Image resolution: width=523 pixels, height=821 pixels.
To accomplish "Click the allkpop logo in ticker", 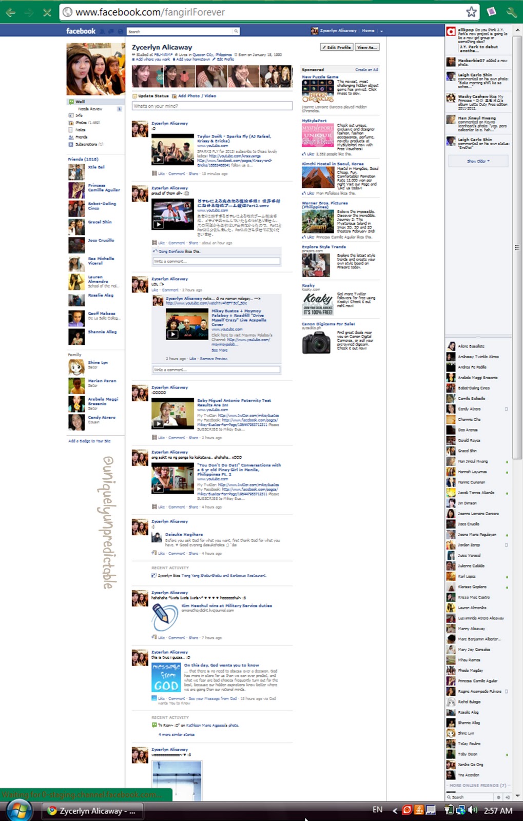I will pyautogui.click(x=451, y=32).
